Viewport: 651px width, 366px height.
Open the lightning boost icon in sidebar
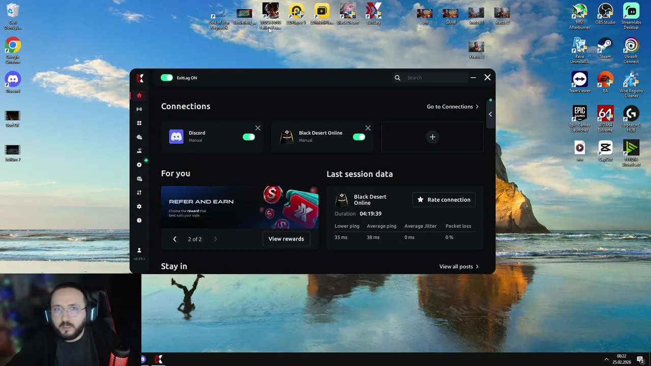(x=139, y=165)
